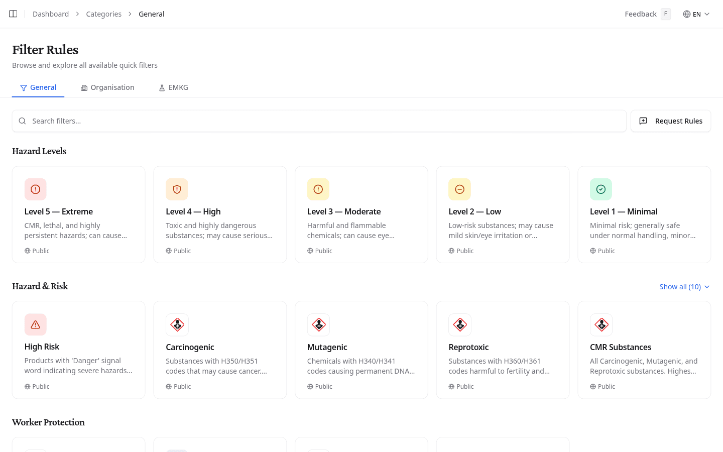The width and height of the screenshot is (723, 452).
Task: Click the flask icon on EMKG tab
Action: pos(162,88)
